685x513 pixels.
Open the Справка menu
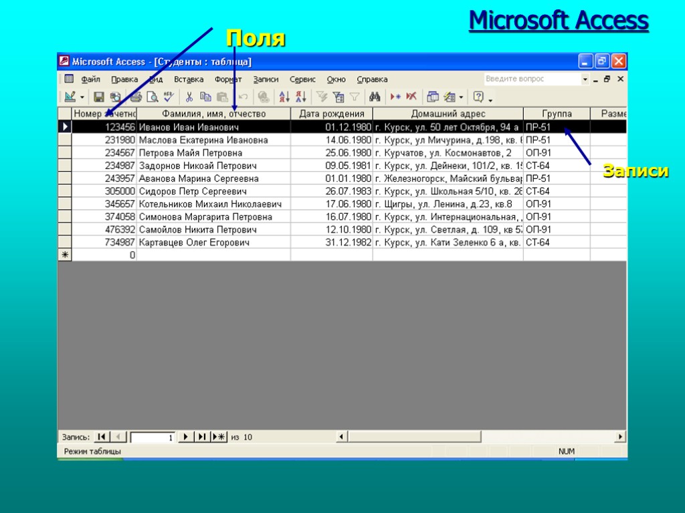pos(372,79)
